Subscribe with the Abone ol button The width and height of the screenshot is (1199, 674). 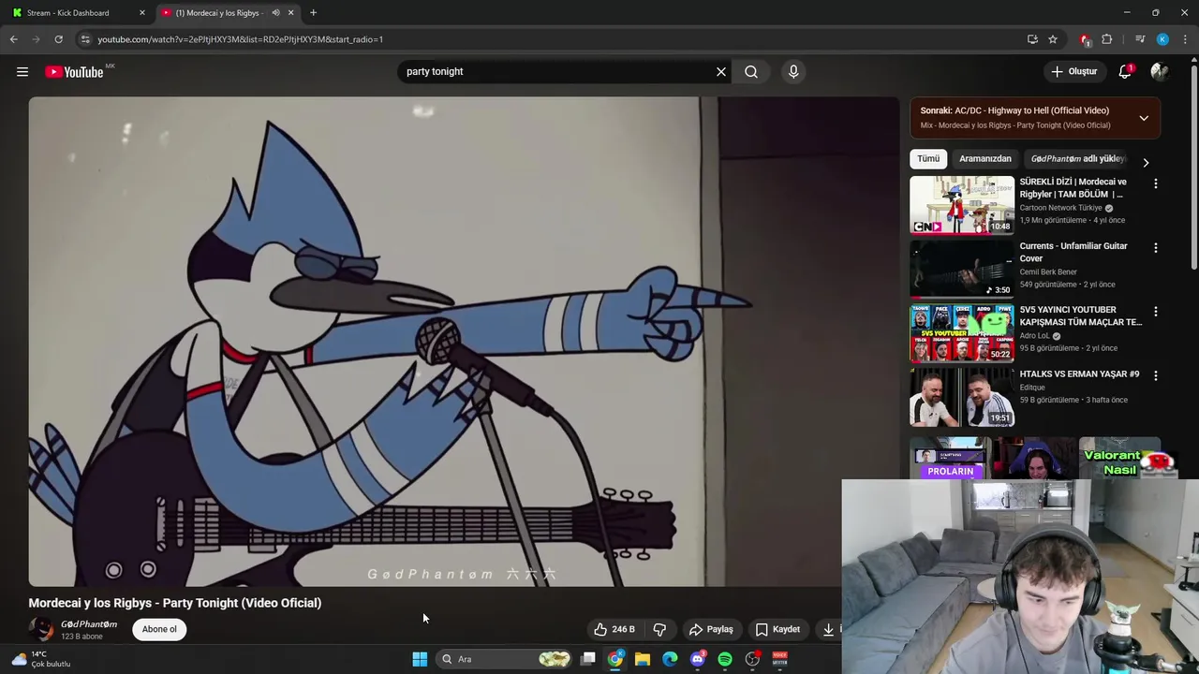point(159,629)
